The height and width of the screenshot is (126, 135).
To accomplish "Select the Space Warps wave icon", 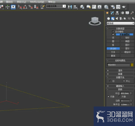I will pos(129,19).
